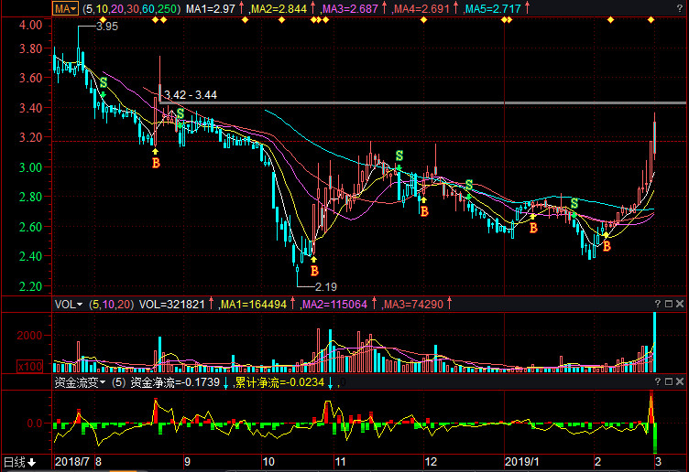Screen dimensions: 689x472
Task: Click the first S sell signal near July
Action: pos(104,82)
